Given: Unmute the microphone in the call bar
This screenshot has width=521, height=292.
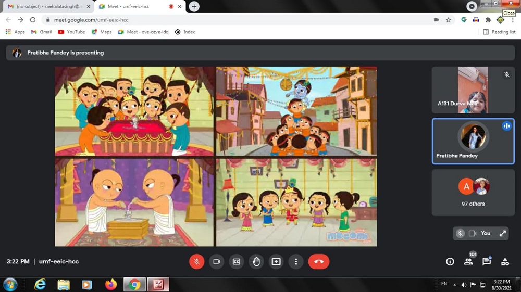Looking at the screenshot, I should pos(196,261).
